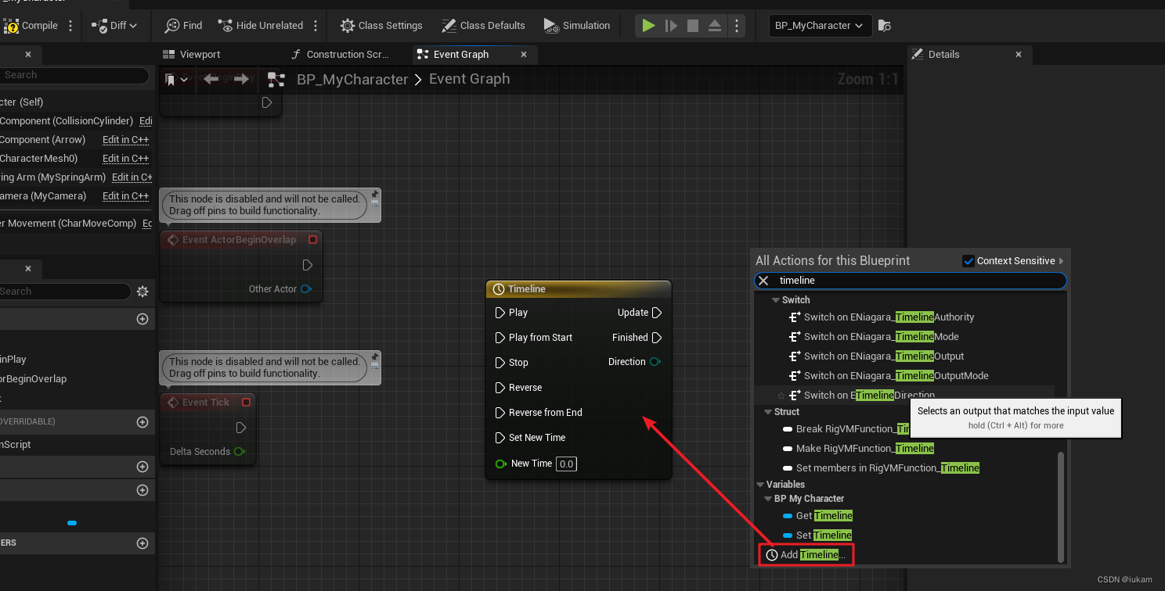Click New Time value field 0.0
This screenshot has height=591, width=1165.
(x=566, y=464)
